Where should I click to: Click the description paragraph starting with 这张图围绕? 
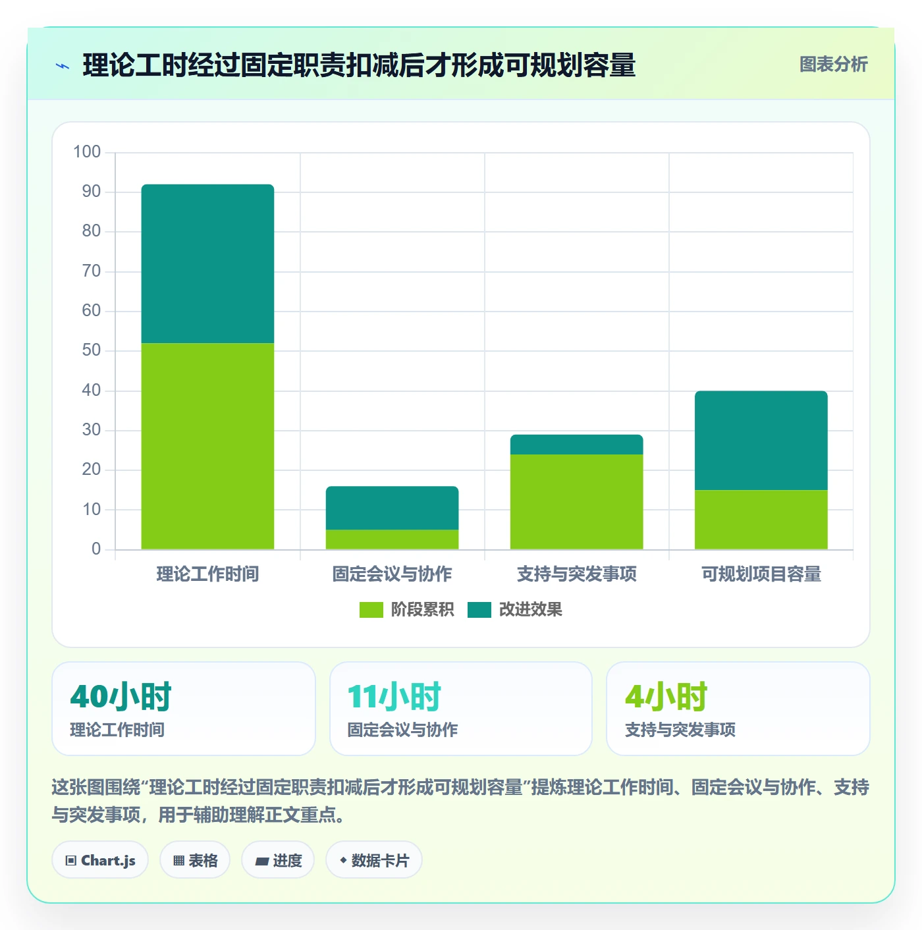460,801
